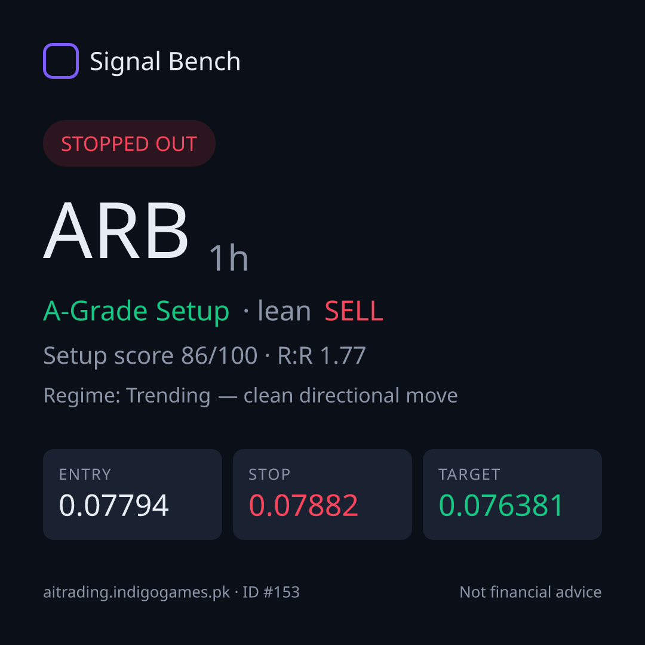The height and width of the screenshot is (645, 645).
Task: Click the Regime: Trending description line
Action: (x=250, y=396)
